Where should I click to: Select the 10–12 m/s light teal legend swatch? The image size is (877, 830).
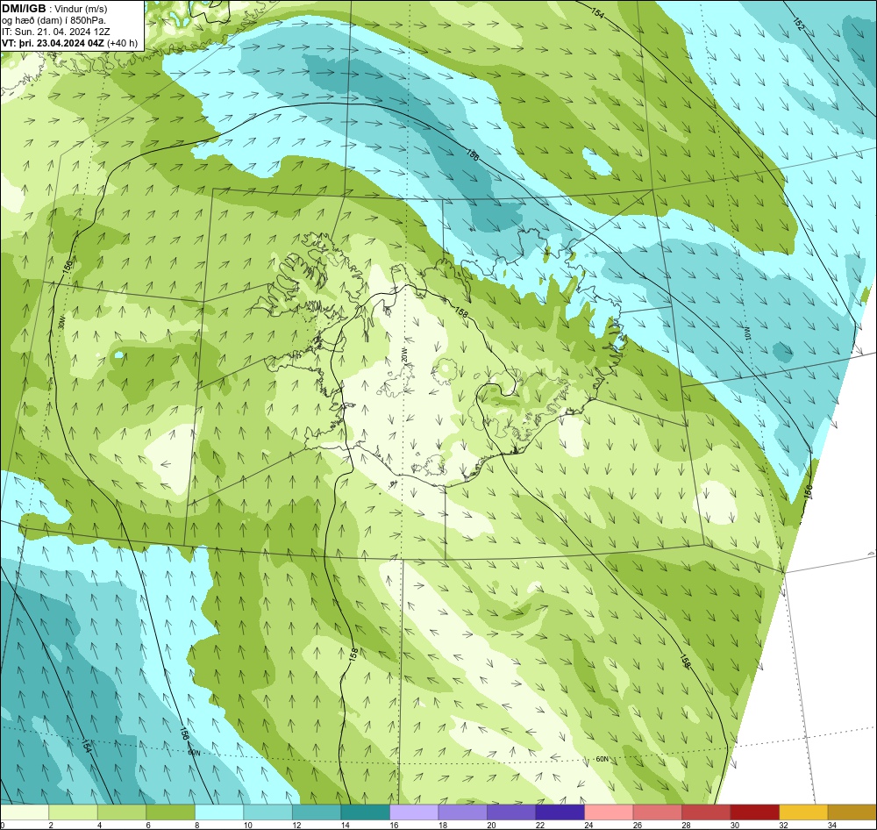pyautogui.click(x=267, y=812)
